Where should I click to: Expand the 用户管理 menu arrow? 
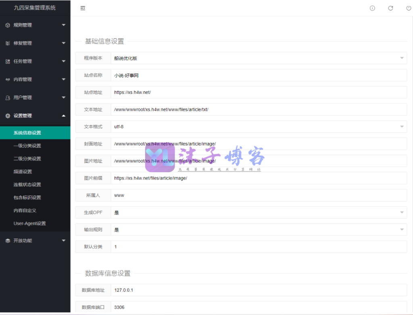tap(63, 97)
